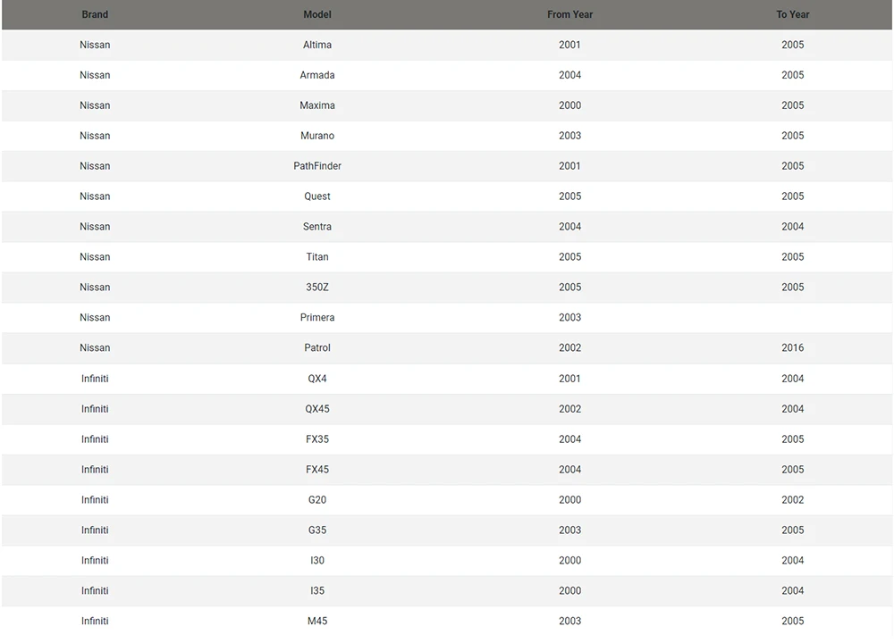Click the Brand column header
894x643 pixels.
tap(95, 14)
